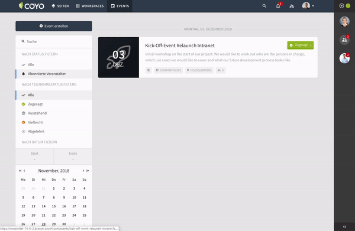Click the November, 2018 calendar title
Image resolution: width=355 pixels, height=231 pixels.
click(x=54, y=171)
